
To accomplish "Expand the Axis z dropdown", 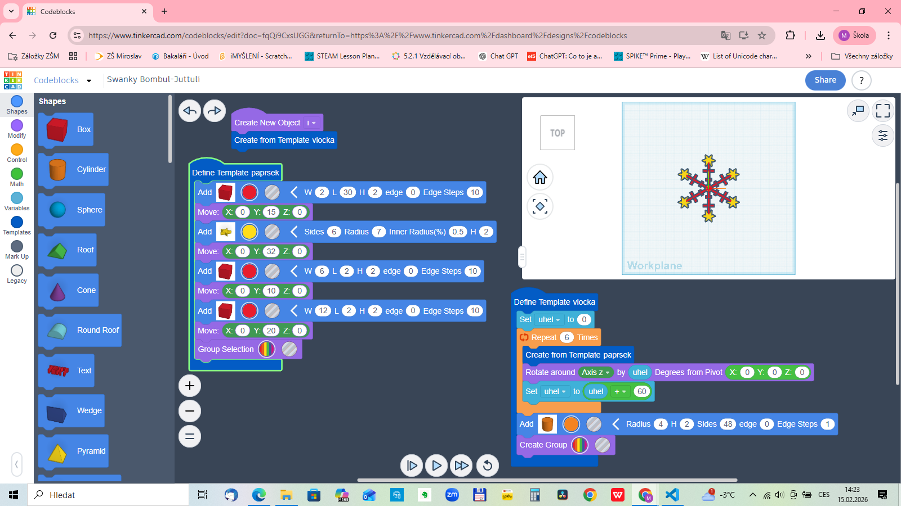I will pos(596,372).
